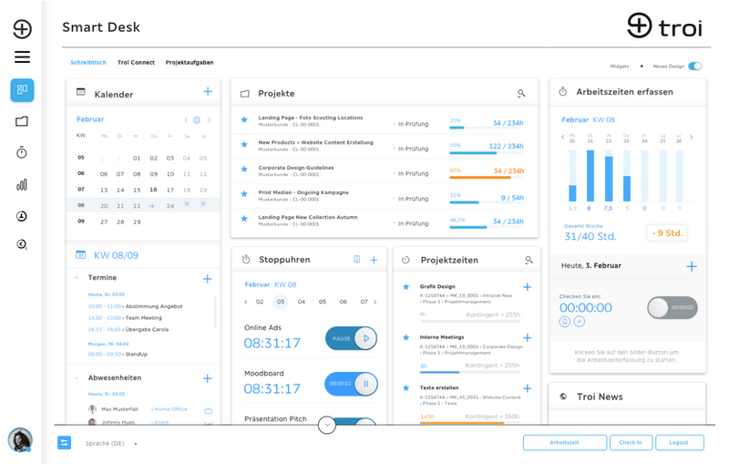This screenshot has width=729, height=464.
Task: Add time to Grafik Design project
Action: [528, 287]
